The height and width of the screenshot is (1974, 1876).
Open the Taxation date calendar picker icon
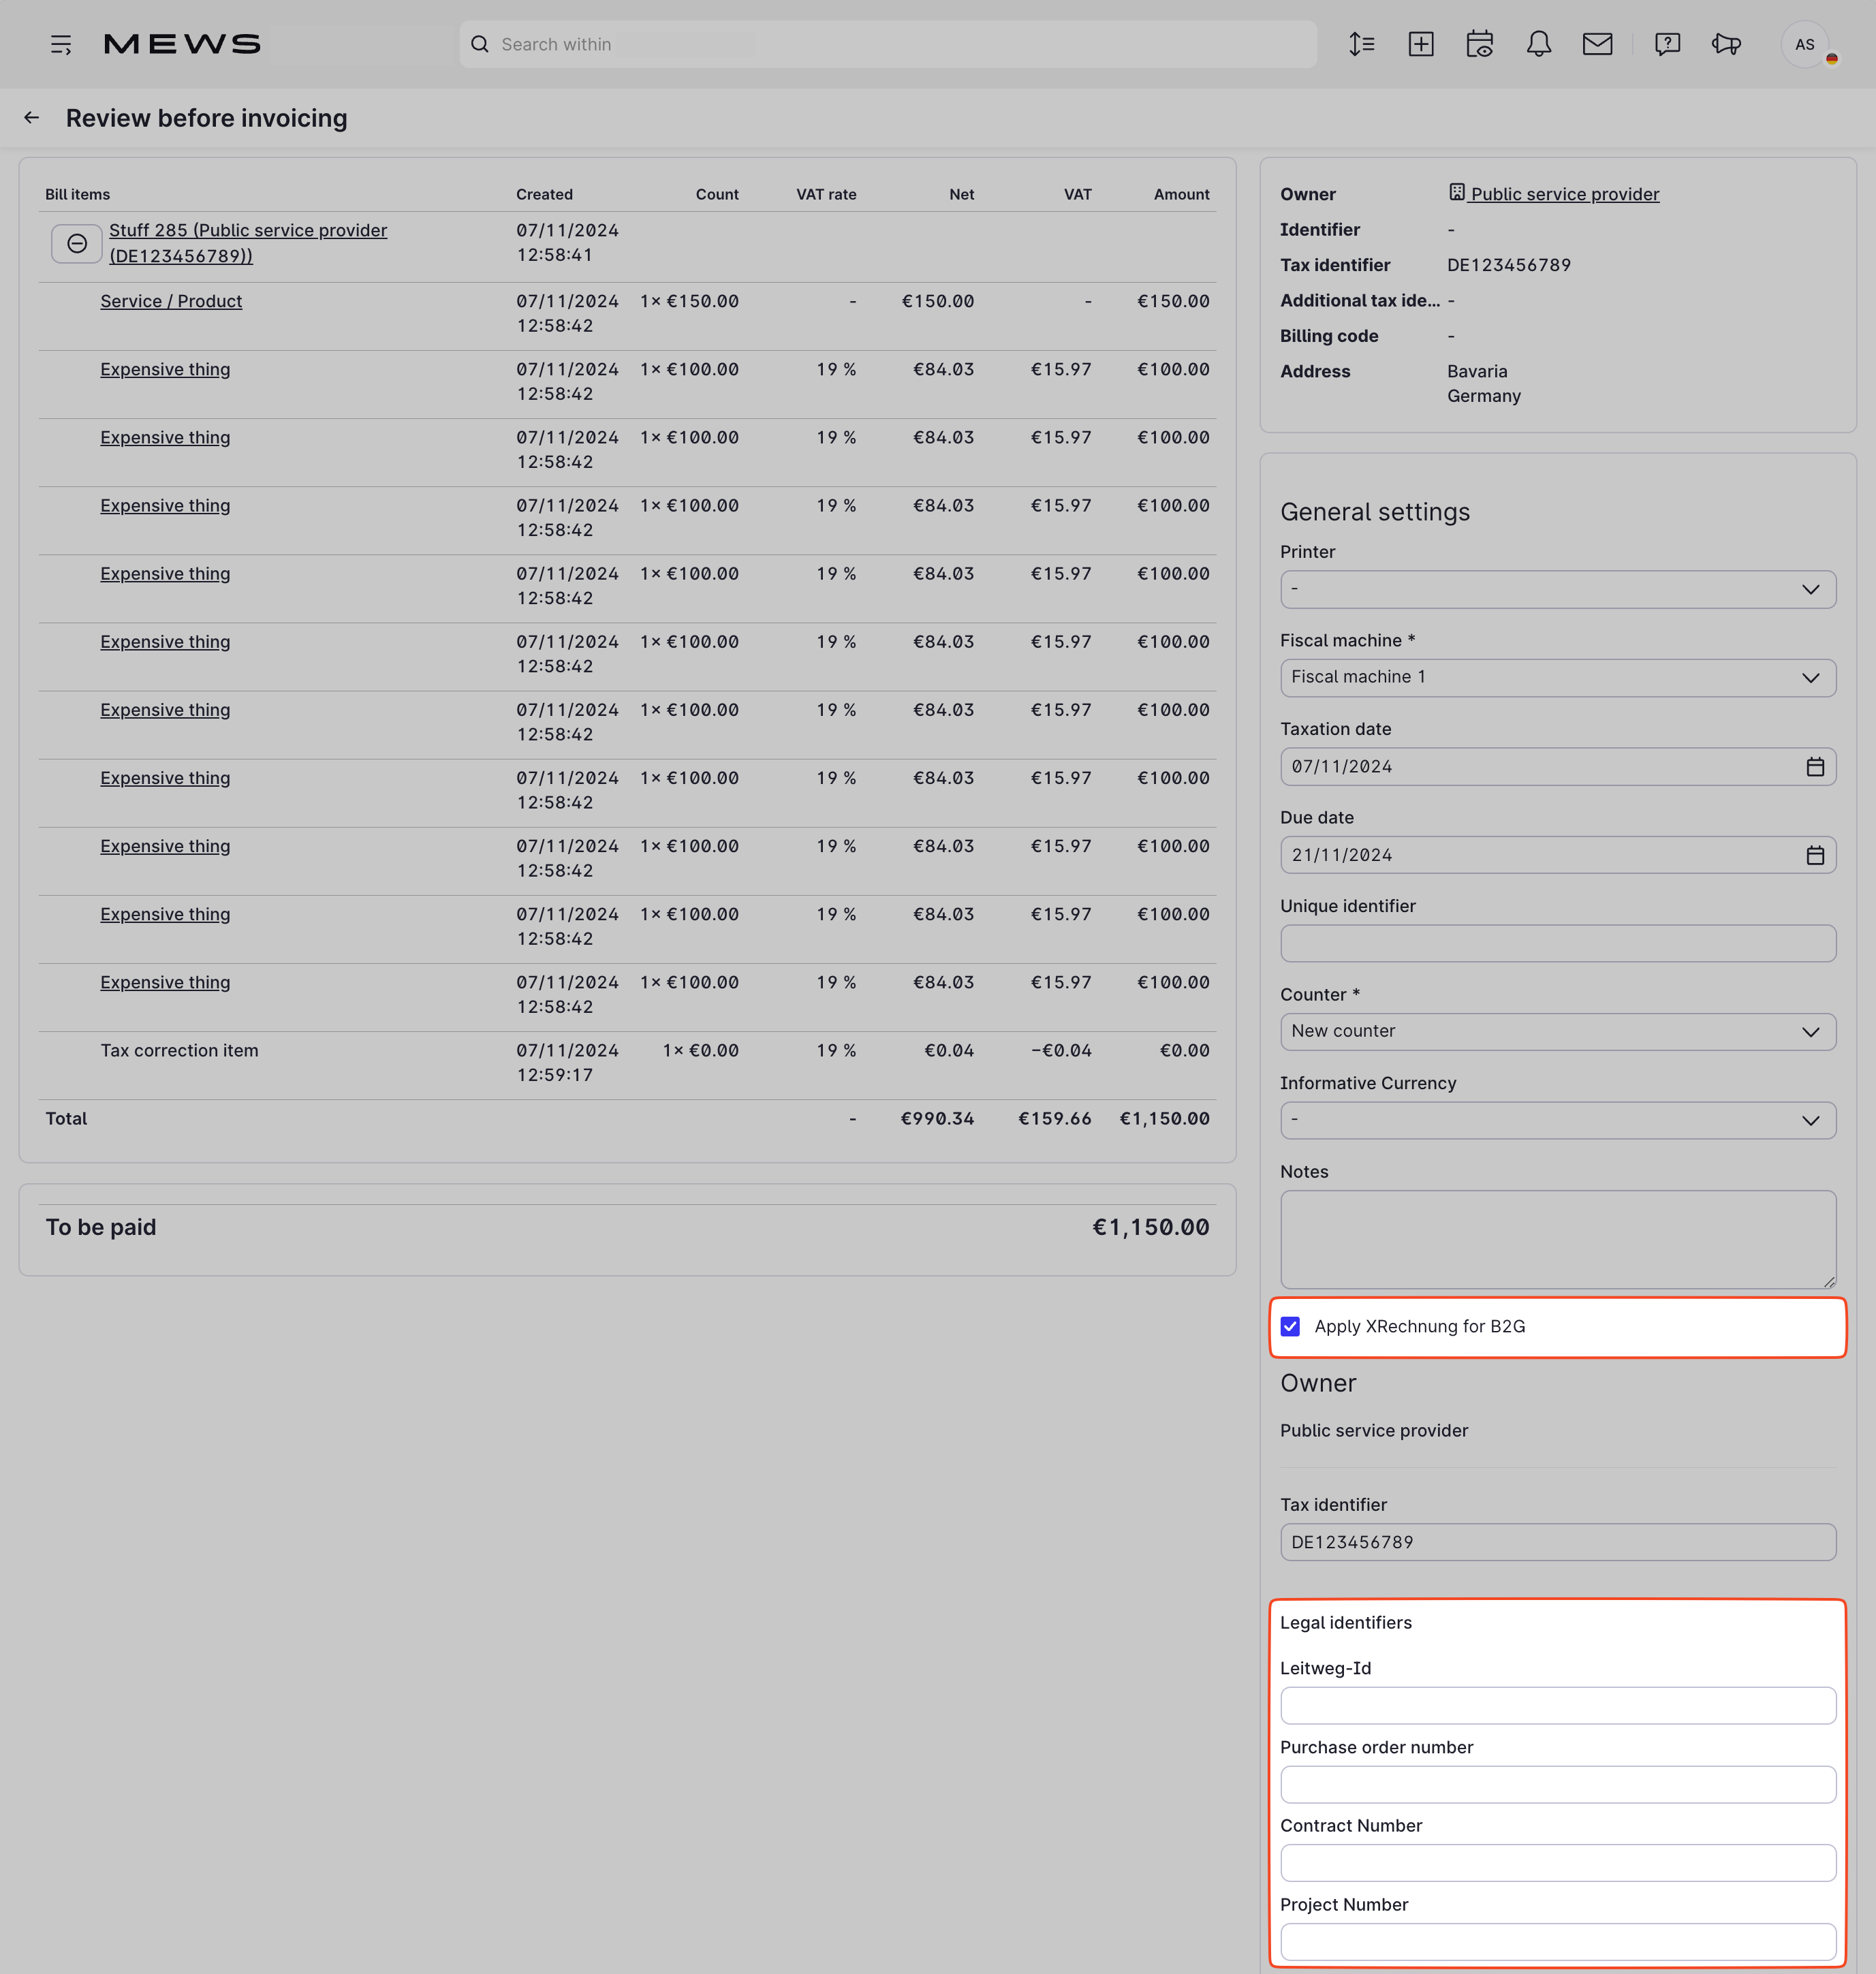[1815, 767]
